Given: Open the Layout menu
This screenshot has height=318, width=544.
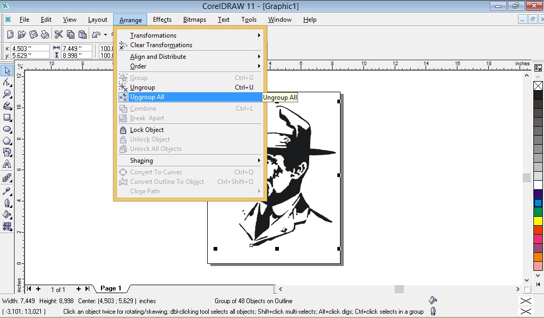Looking at the screenshot, I should tap(98, 20).
